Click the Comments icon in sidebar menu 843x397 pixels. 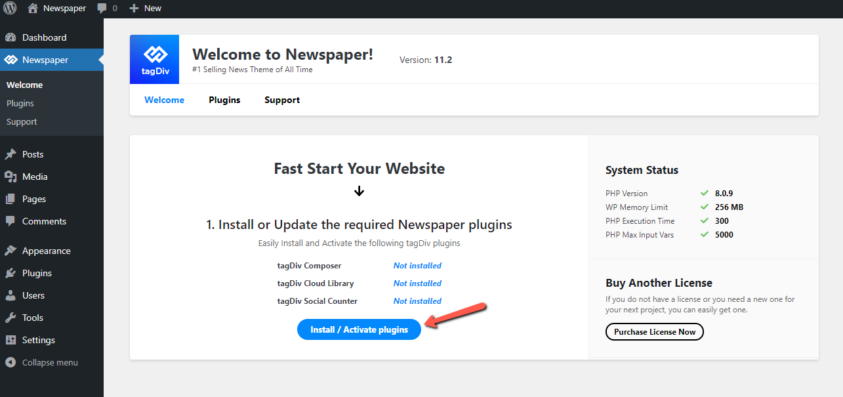click(10, 221)
